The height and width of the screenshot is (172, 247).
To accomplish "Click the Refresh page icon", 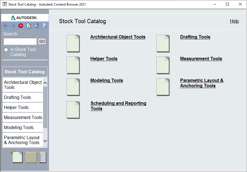I will pos(29,26).
